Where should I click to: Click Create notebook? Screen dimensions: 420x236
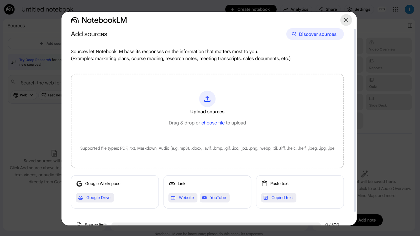[251, 9]
